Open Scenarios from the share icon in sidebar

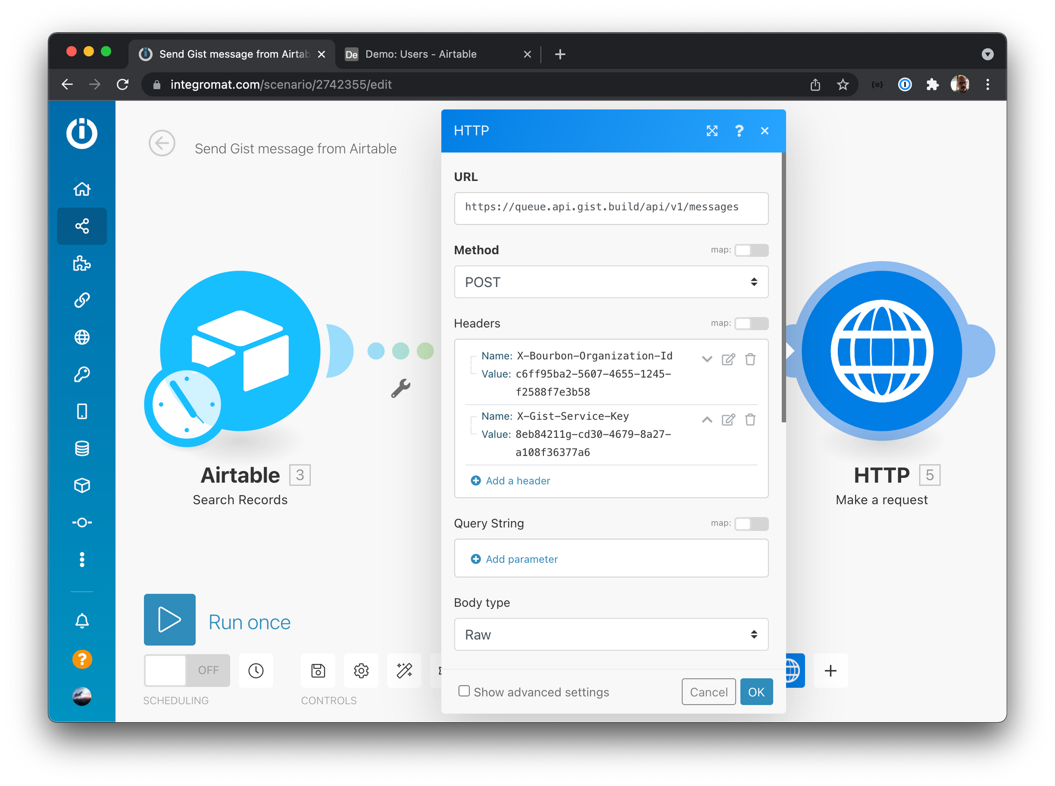(82, 226)
